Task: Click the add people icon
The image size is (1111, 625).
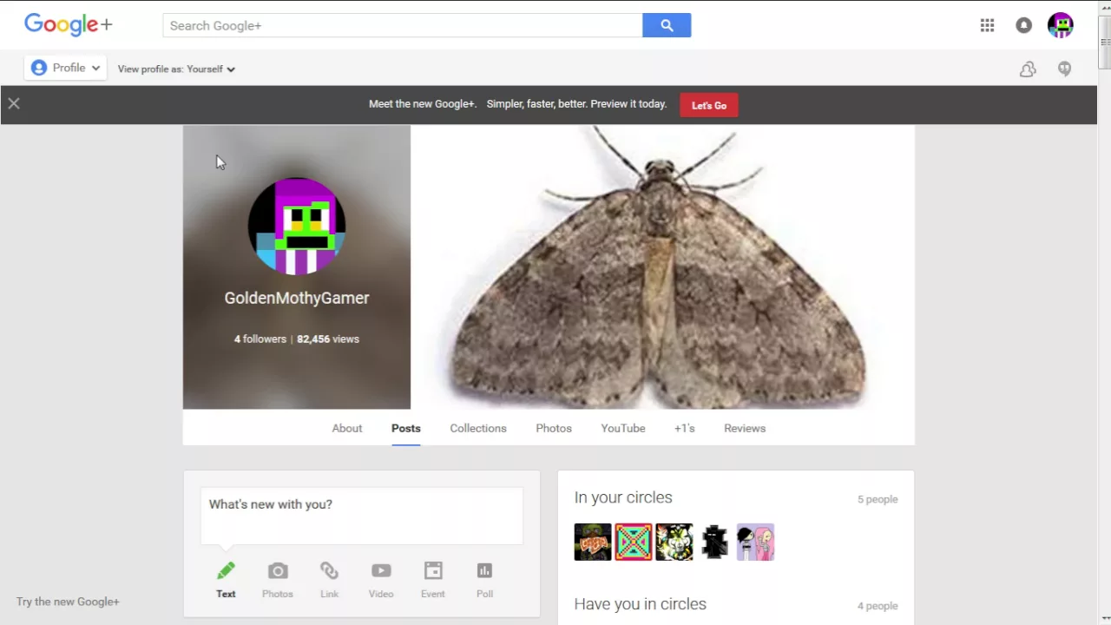Action: tap(1028, 69)
